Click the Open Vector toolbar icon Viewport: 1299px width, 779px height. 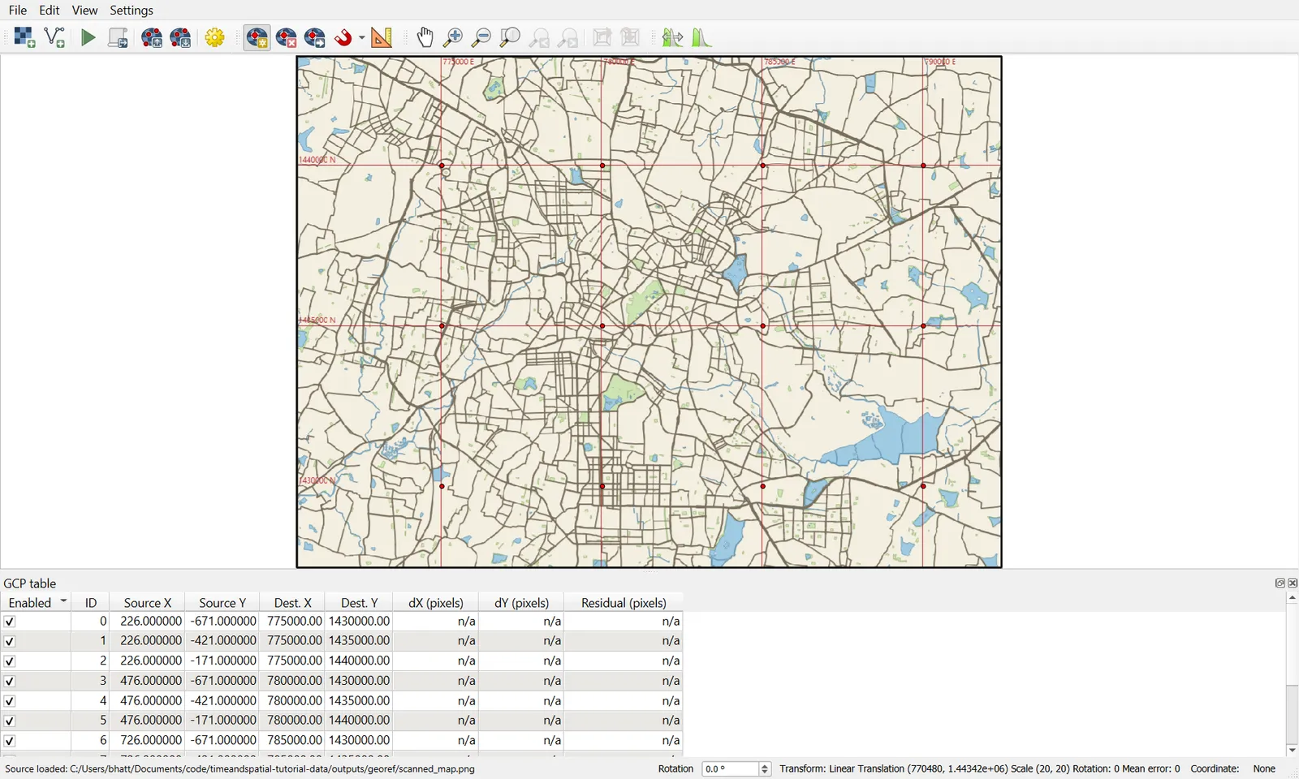[x=54, y=37]
